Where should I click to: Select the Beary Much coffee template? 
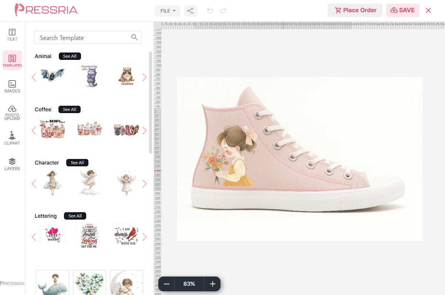52,129
